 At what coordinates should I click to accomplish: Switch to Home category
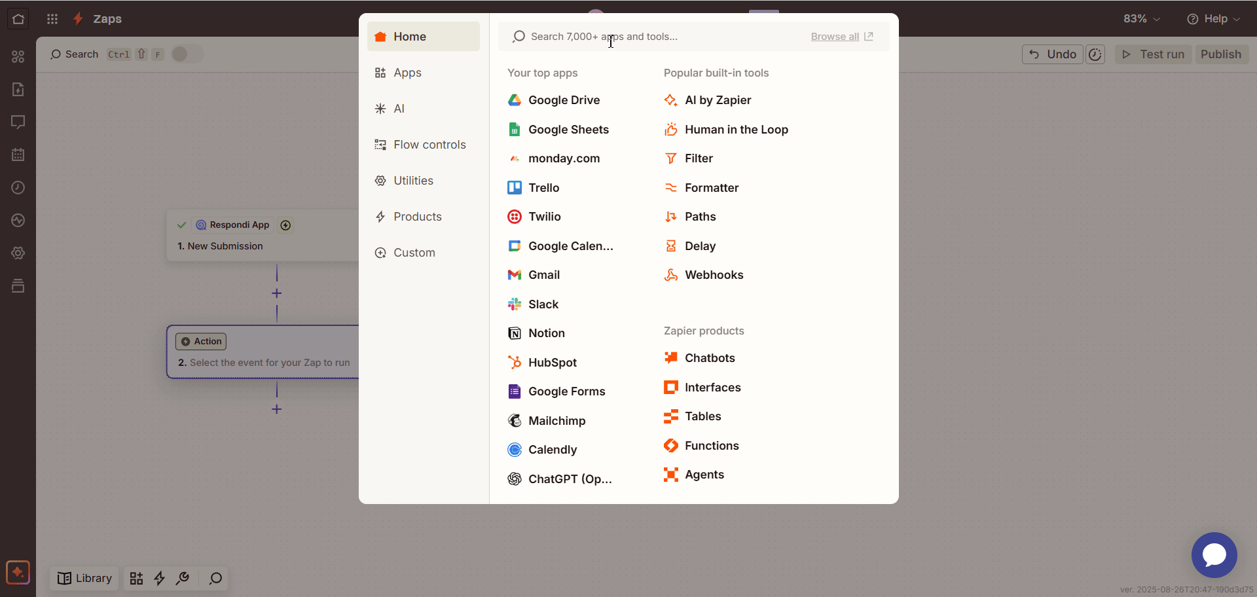pos(424,37)
